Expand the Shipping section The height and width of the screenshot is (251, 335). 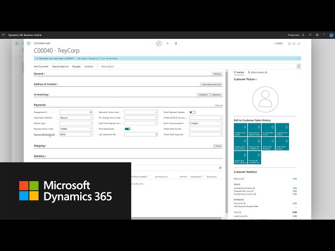pos(40,146)
